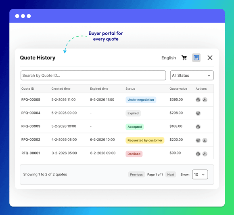Click the Expired status badge

click(x=133, y=113)
